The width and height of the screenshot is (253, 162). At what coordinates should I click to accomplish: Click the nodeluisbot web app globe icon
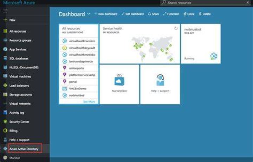(x=214, y=56)
